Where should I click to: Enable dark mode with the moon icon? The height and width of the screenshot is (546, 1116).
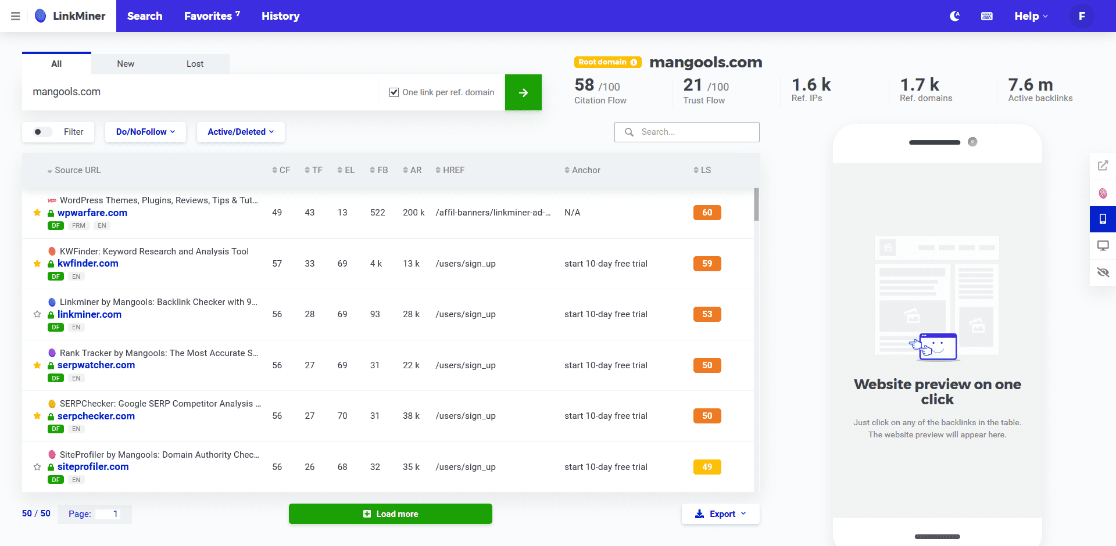[x=954, y=16]
